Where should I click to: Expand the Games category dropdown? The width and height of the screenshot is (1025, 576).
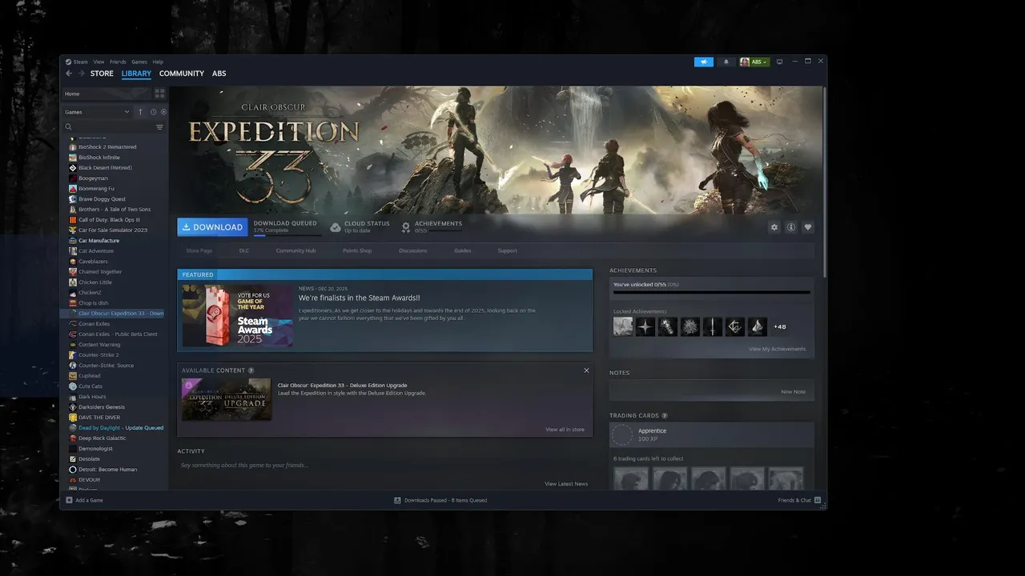click(x=98, y=112)
